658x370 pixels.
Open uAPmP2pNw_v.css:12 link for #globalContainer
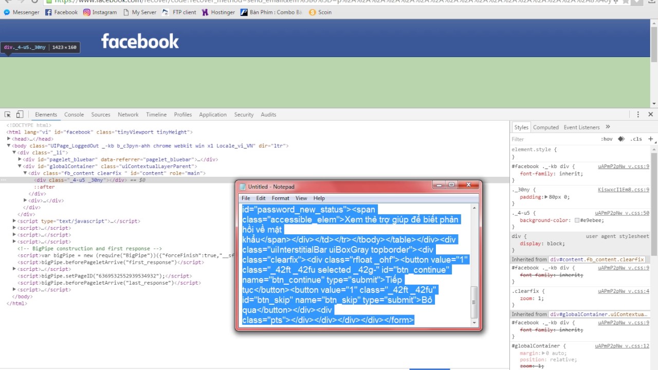(622, 346)
